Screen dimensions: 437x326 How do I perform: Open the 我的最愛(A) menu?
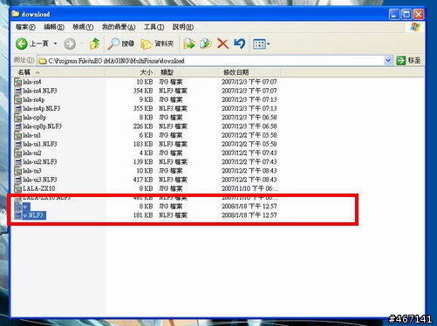point(119,27)
